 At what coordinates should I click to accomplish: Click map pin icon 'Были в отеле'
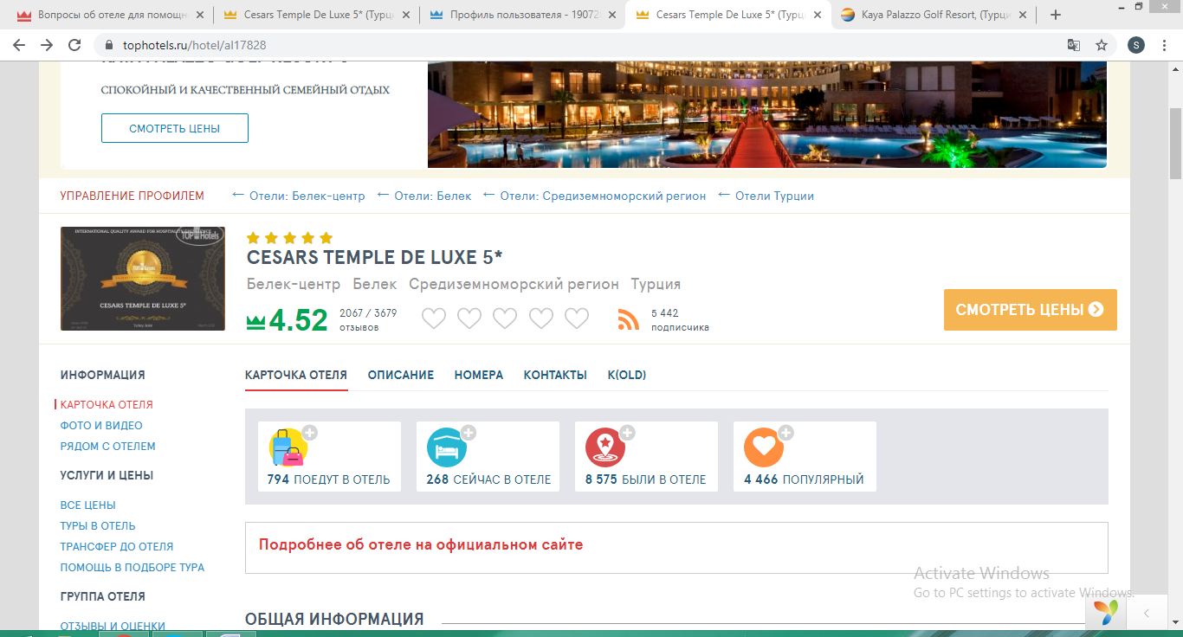[x=605, y=447]
